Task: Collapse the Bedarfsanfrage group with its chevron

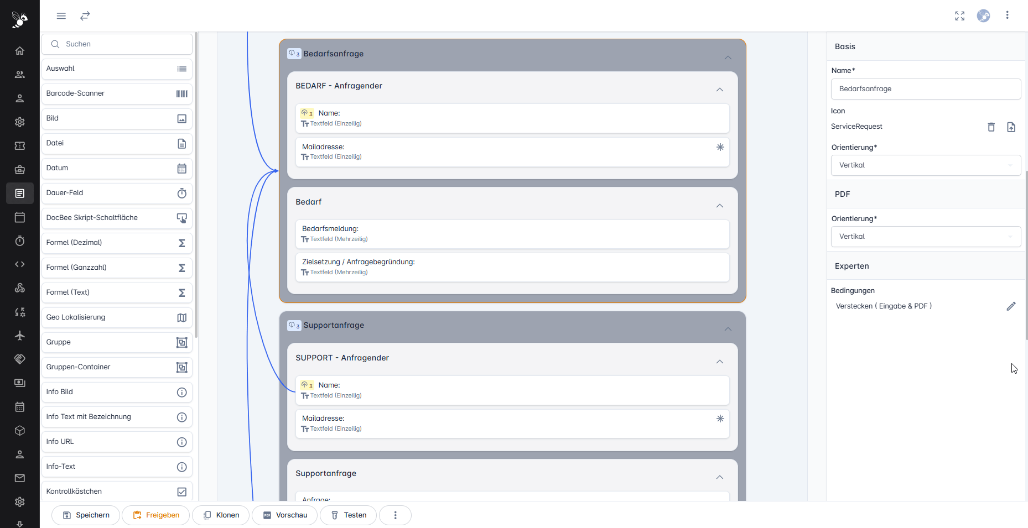Action: pyautogui.click(x=728, y=57)
